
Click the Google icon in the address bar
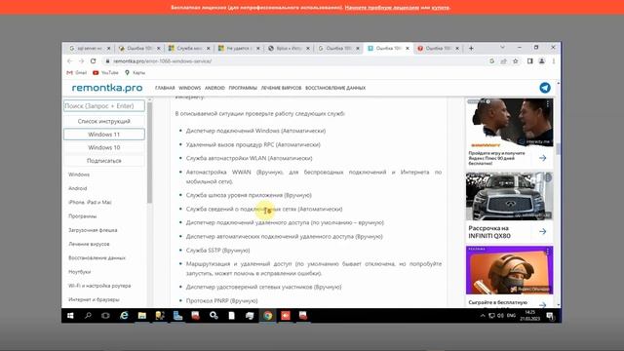(x=491, y=61)
